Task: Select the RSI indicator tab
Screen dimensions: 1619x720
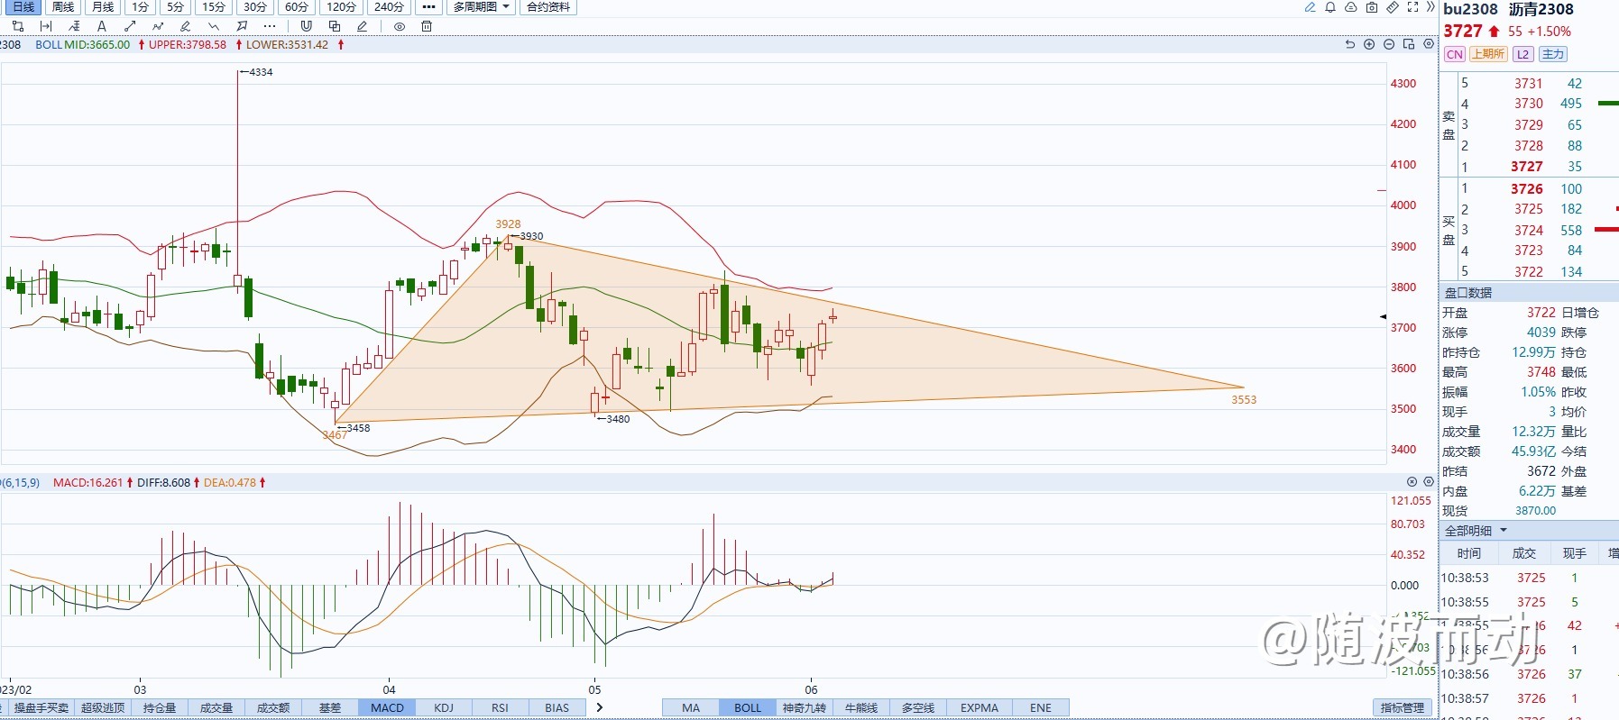Action: pos(501,708)
